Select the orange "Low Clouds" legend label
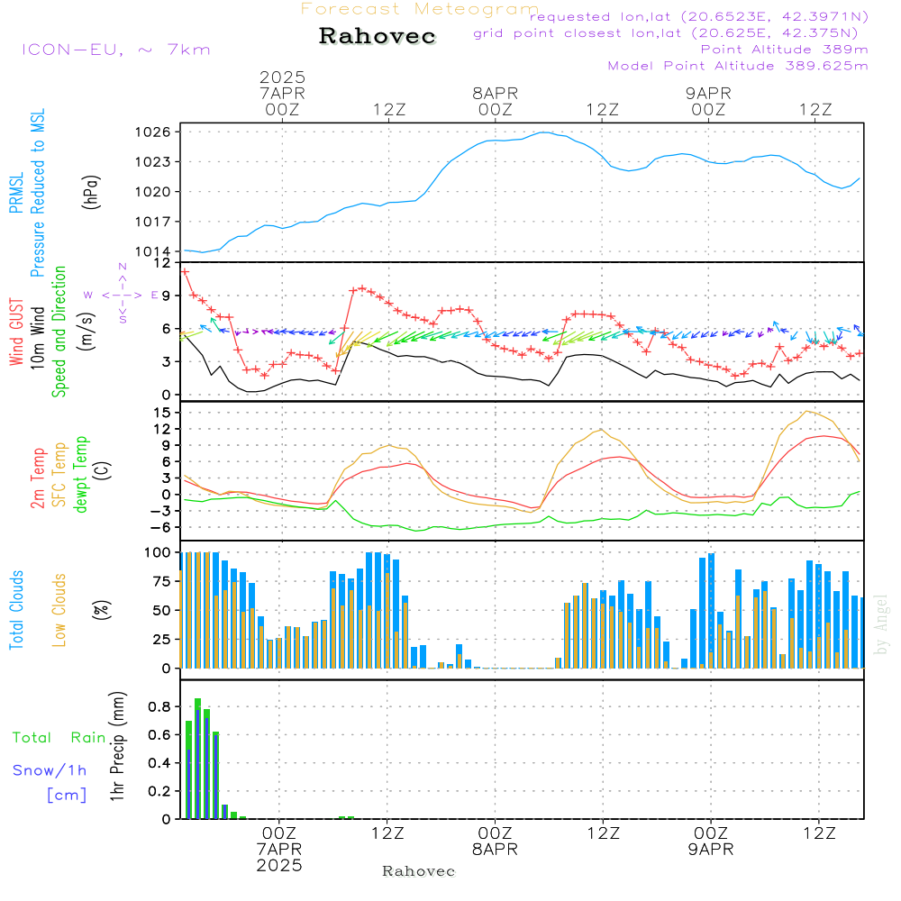This screenshot has height=901, width=901. [x=59, y=610]
